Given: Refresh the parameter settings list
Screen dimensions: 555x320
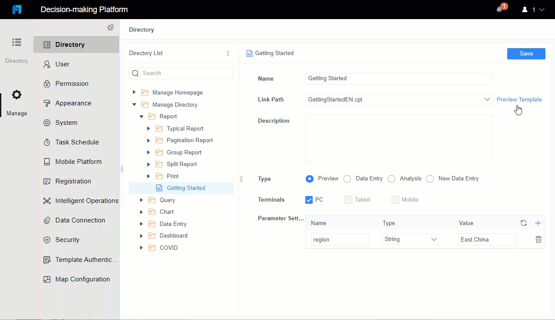Looking at the screenshot, I should (524, 223).
